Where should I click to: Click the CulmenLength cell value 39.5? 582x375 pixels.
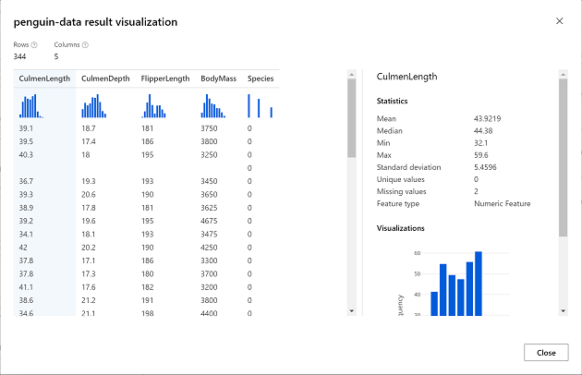click(26, 142)
